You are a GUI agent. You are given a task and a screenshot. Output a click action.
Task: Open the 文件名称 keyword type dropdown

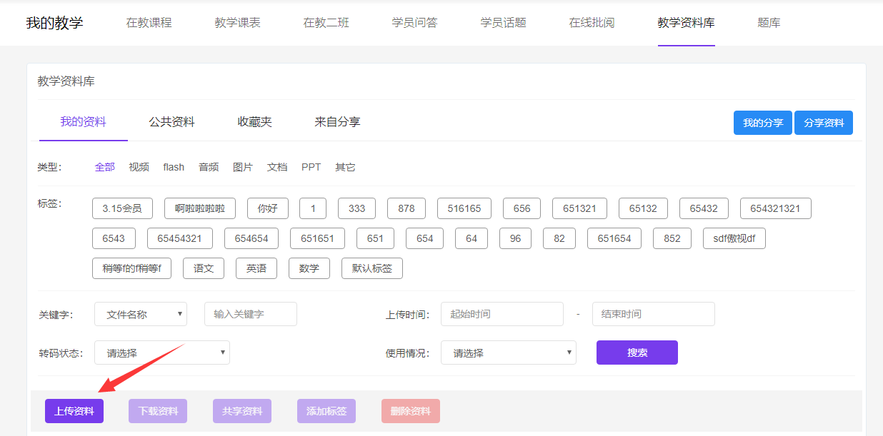141,314
